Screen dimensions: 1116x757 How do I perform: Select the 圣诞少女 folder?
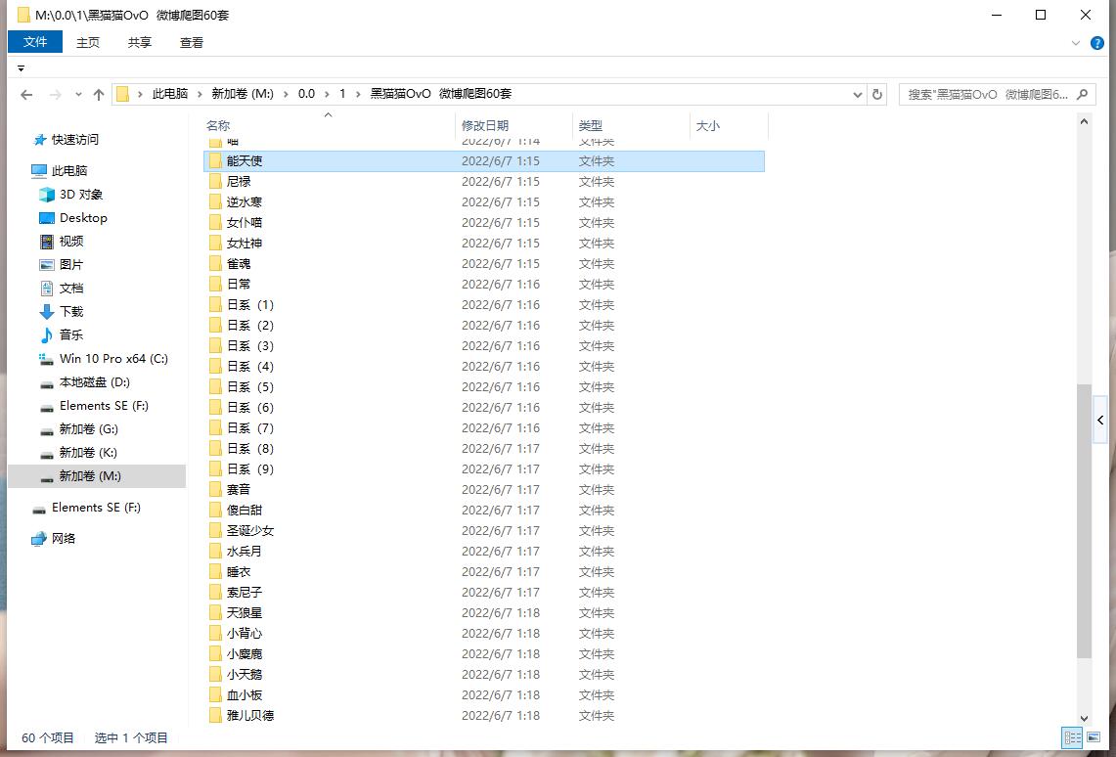point(250,530)
